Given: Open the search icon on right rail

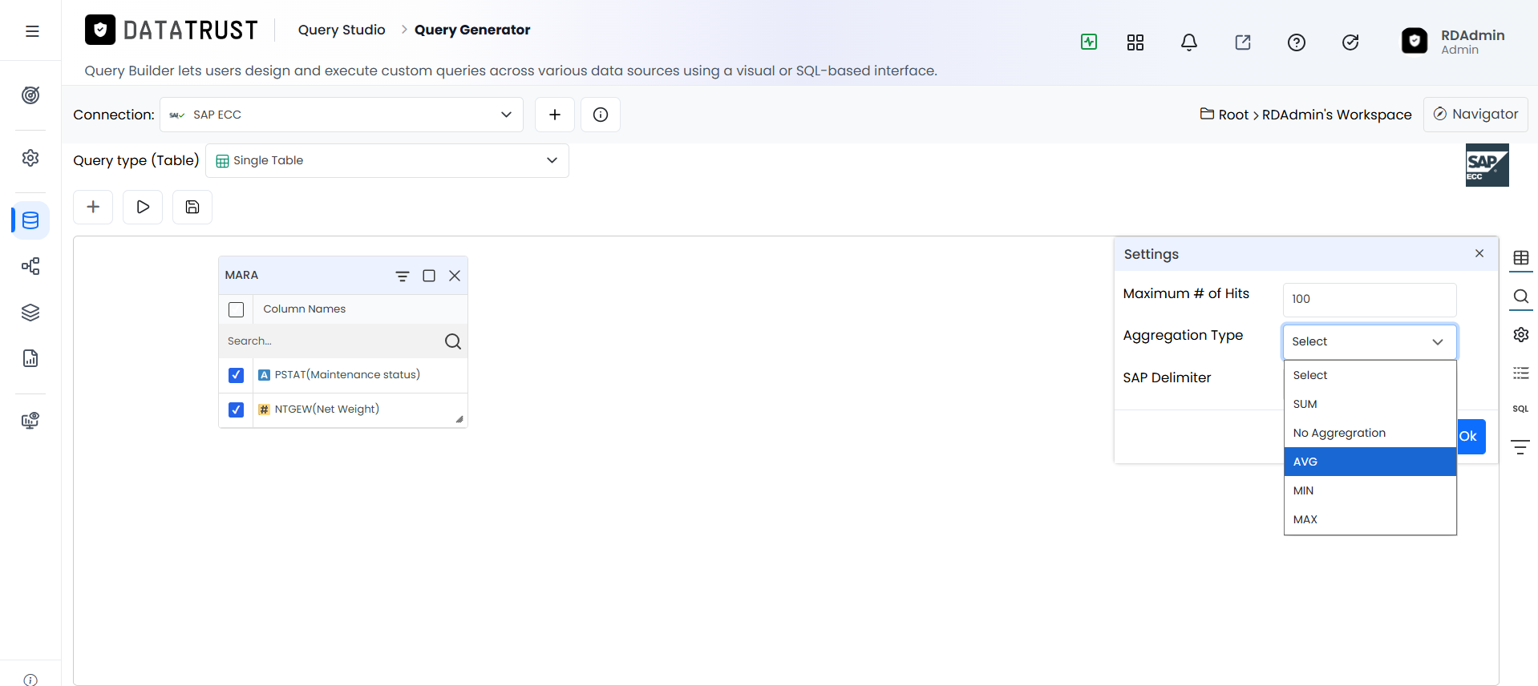Looking at the screenshot, I should click(x=1521, y=297).
